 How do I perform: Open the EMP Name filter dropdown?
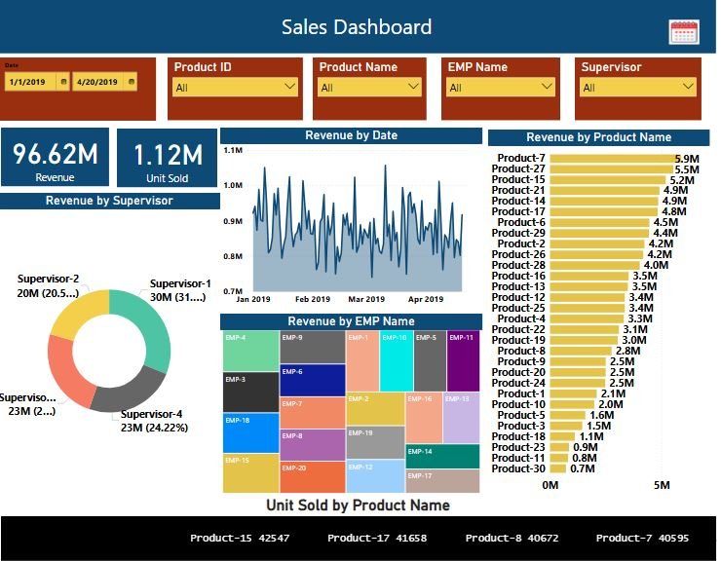[x=501, y=87]
